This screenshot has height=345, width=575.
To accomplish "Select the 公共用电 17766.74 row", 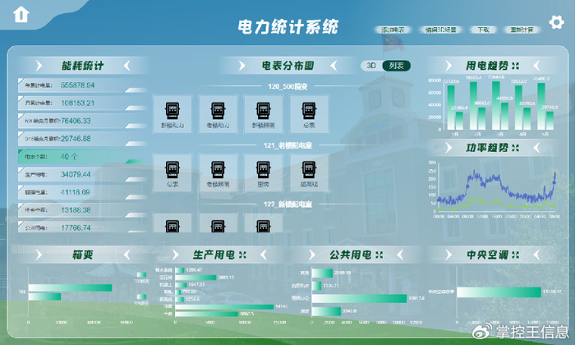I will coord(82,228).
